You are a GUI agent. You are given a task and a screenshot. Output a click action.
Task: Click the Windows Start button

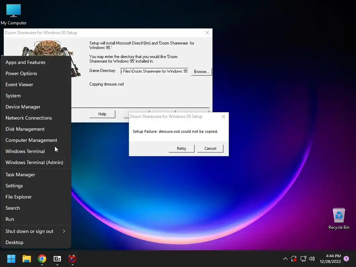[11, 259]
